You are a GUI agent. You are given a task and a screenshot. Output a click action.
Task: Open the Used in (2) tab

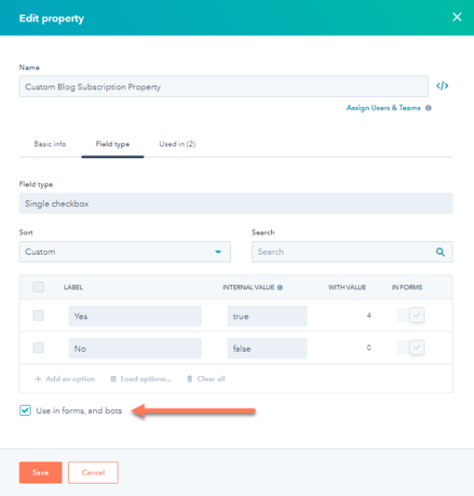(177, 144)
